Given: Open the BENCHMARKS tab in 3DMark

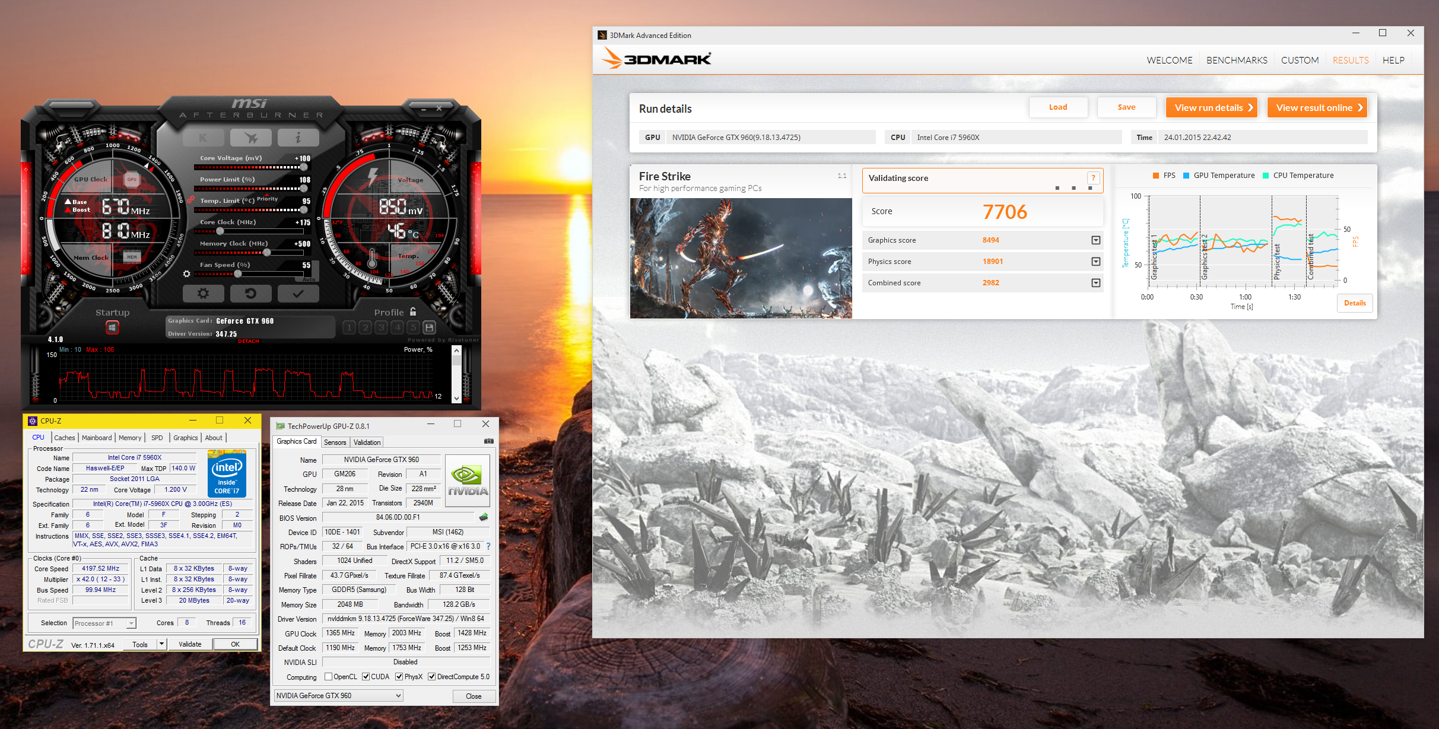Looking at the screenshot, I should point(1237,60).
